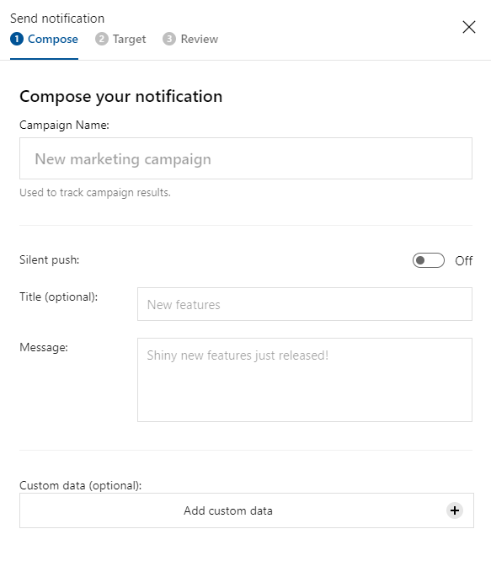Viewport: 491px width, 561px height.
Task: Click the Custom data (optional) label
Action: tap(81, 485)
